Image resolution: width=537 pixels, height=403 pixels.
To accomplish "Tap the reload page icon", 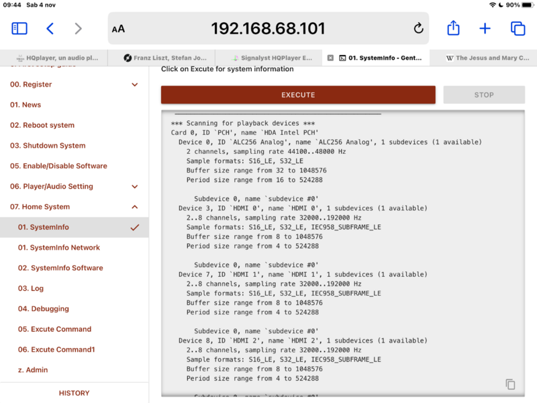I will (418, 28).
